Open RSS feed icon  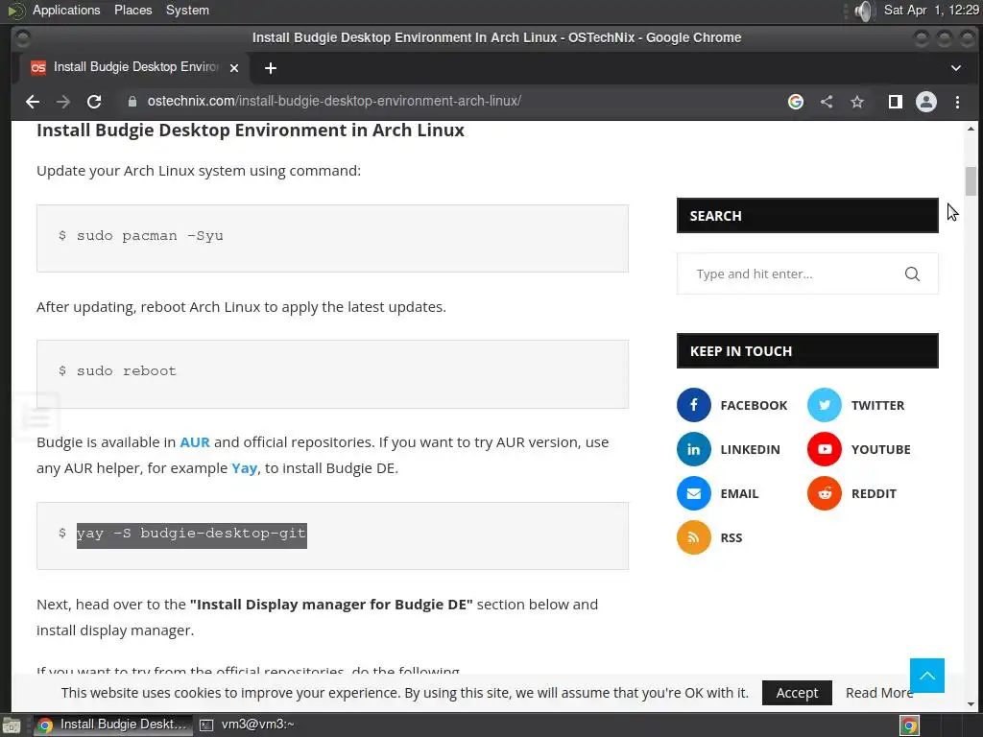pos(693,537)
